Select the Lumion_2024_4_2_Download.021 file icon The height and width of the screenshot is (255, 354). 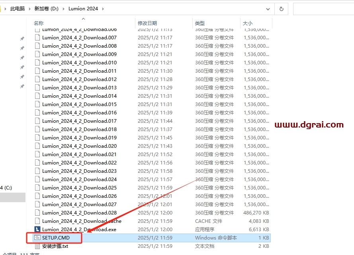(x=37, y=154)
